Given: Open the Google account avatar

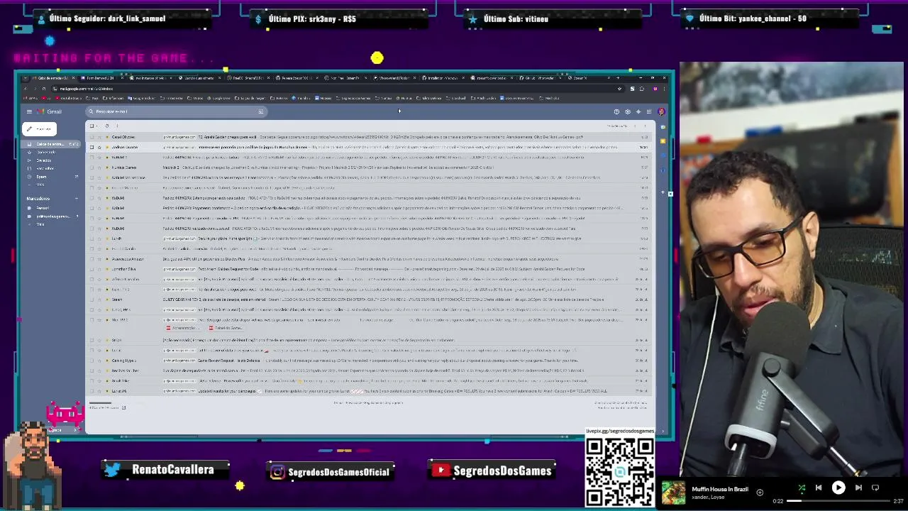Looking at the screenshot, I should click(x=661, y=111).
